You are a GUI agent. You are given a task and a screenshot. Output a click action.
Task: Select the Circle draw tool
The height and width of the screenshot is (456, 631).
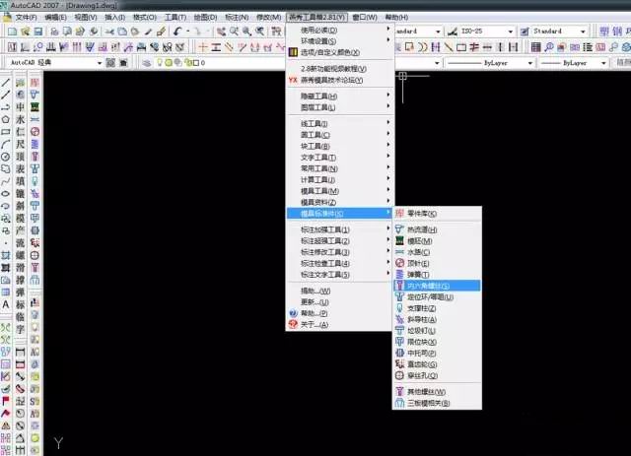tap(6, 157)
